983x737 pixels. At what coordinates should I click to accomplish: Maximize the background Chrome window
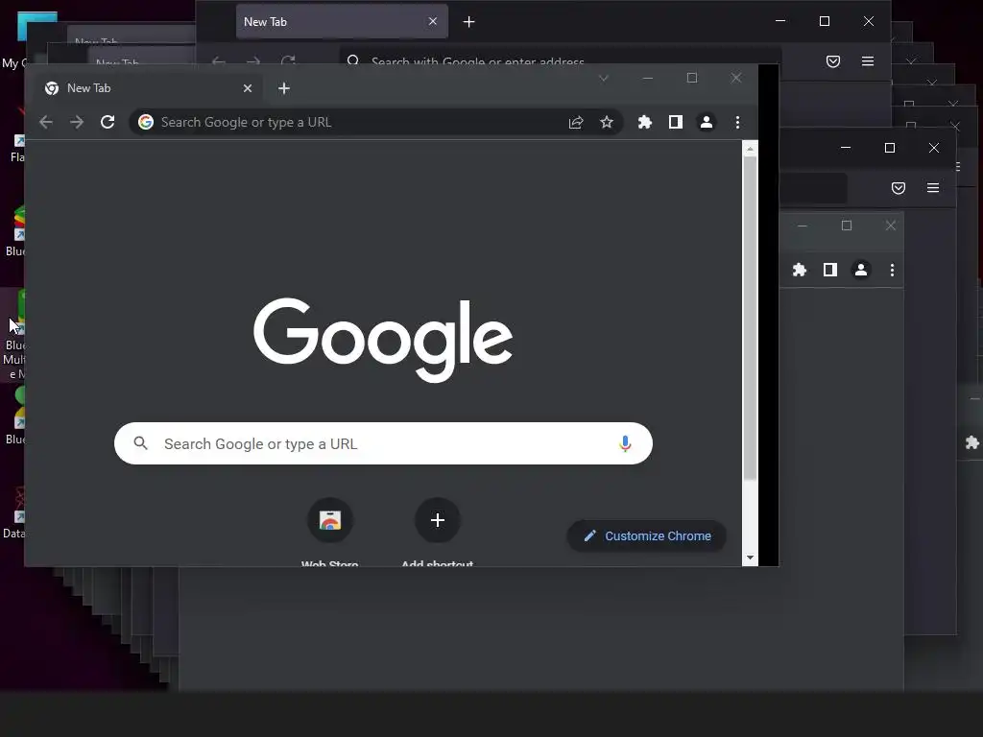(847, 226)
